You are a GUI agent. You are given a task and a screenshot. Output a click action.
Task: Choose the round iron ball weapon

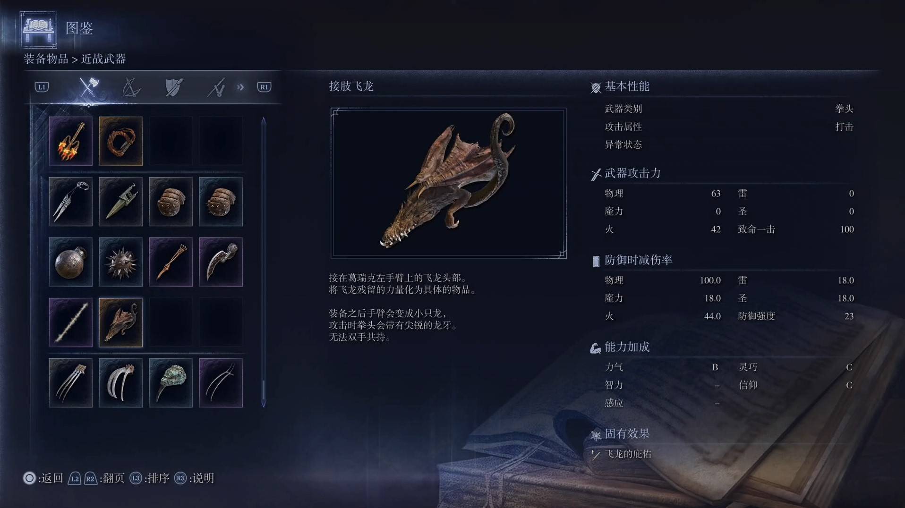pos(70,262)
